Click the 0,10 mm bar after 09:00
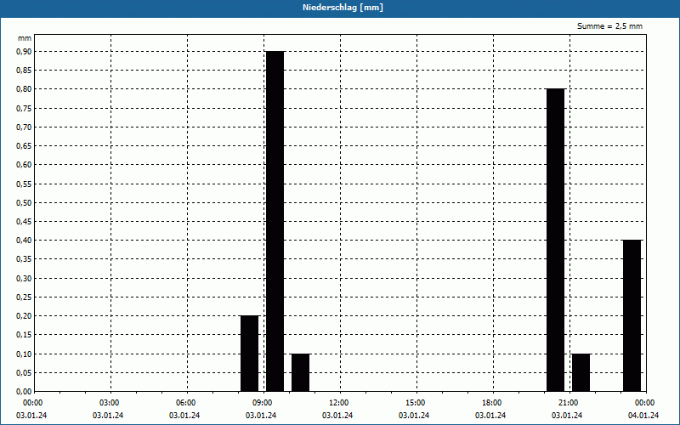This screenshot has height=425, width=680. (301, 372)
